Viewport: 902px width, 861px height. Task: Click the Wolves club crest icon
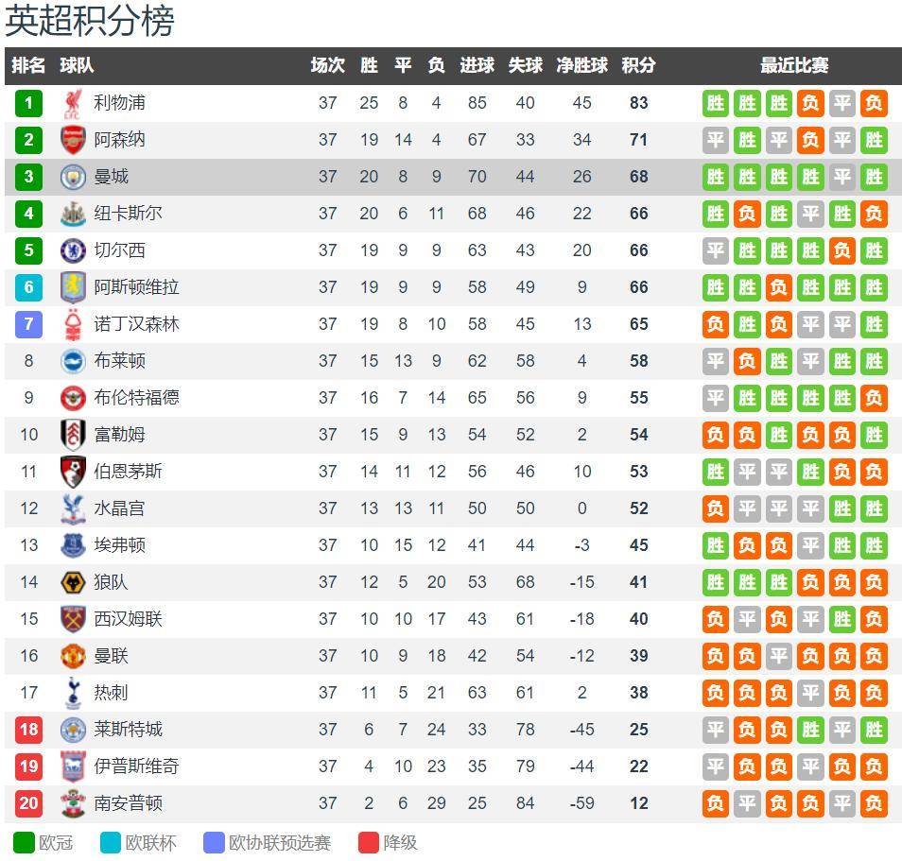tap(73, 582)
